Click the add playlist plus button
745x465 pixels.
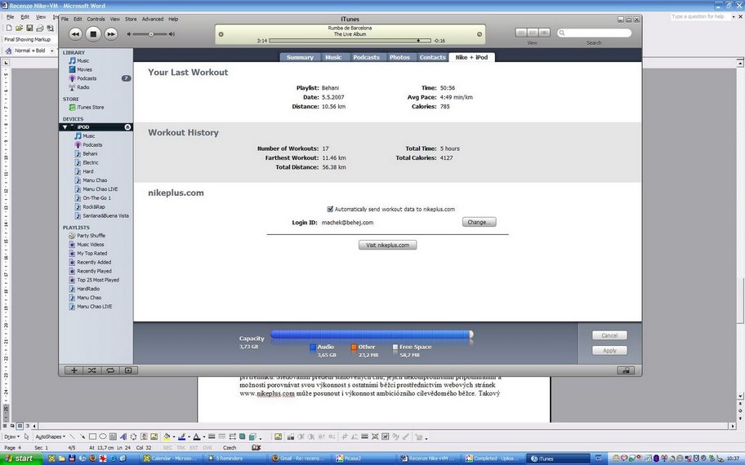(x=74, y=370)
